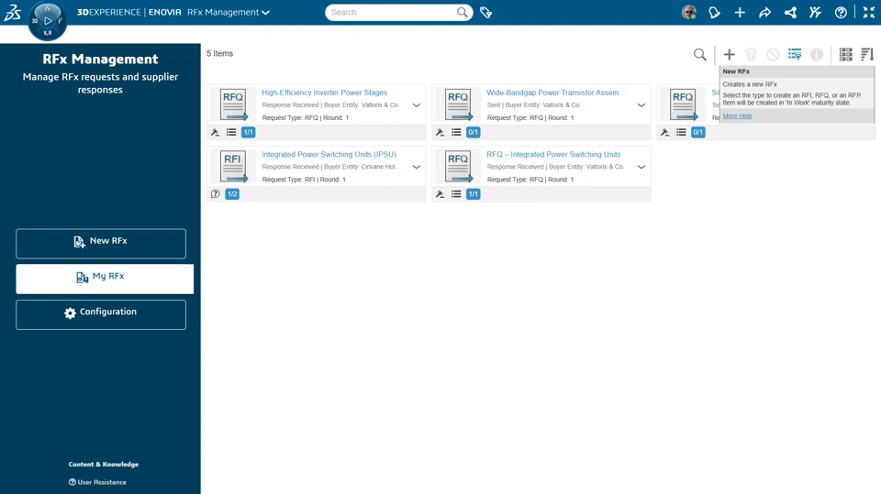881x494 pixels.
Task: Click the 3DS logo in the top bar
Action: click(x=12, y=12)
